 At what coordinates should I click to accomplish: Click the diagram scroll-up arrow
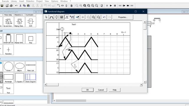[x=145, y=22]
